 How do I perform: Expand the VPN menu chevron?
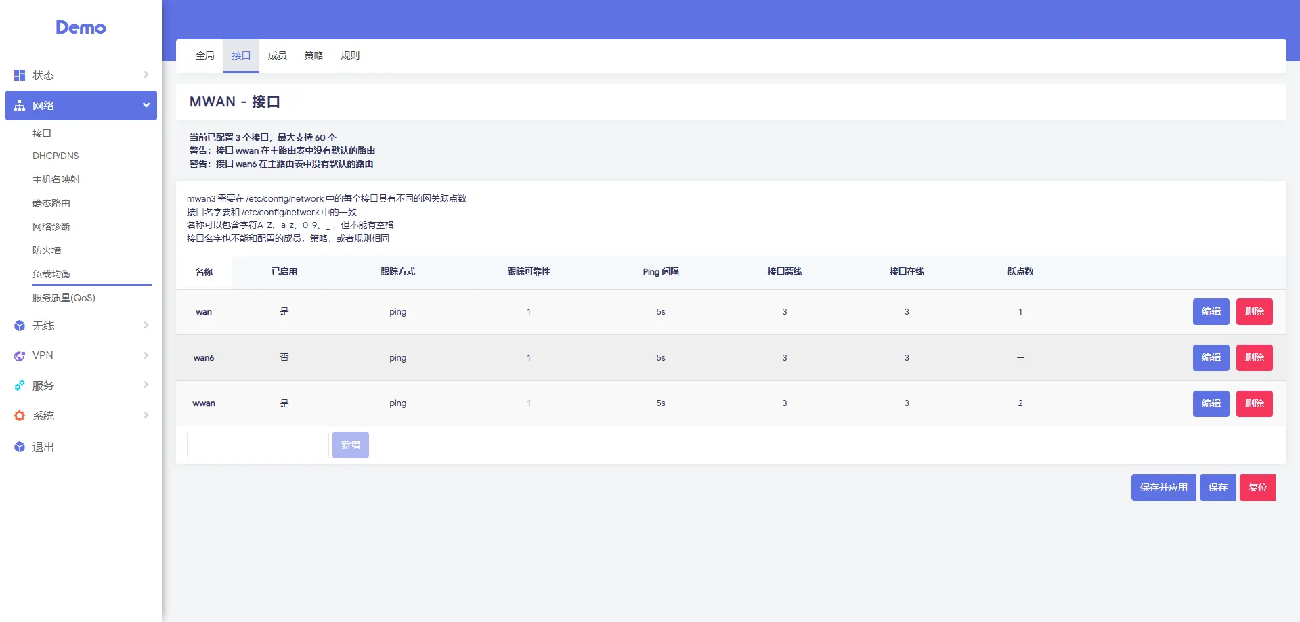pos(146,355)
